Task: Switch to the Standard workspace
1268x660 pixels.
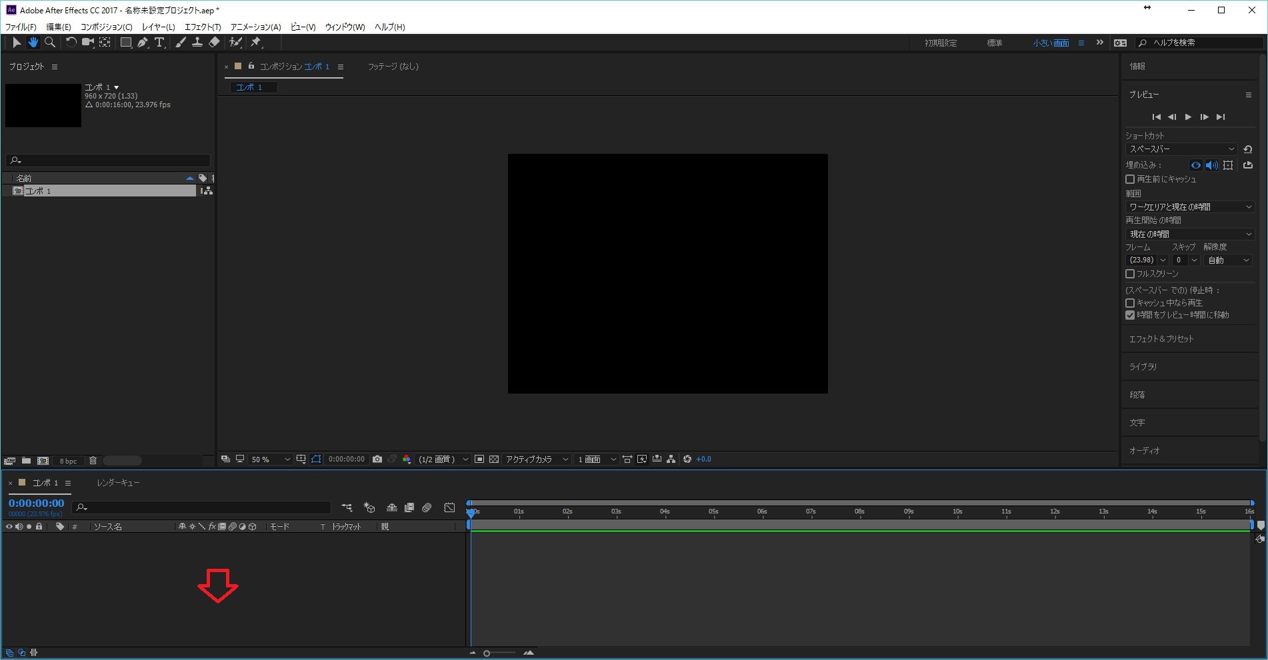Action: 995,43
